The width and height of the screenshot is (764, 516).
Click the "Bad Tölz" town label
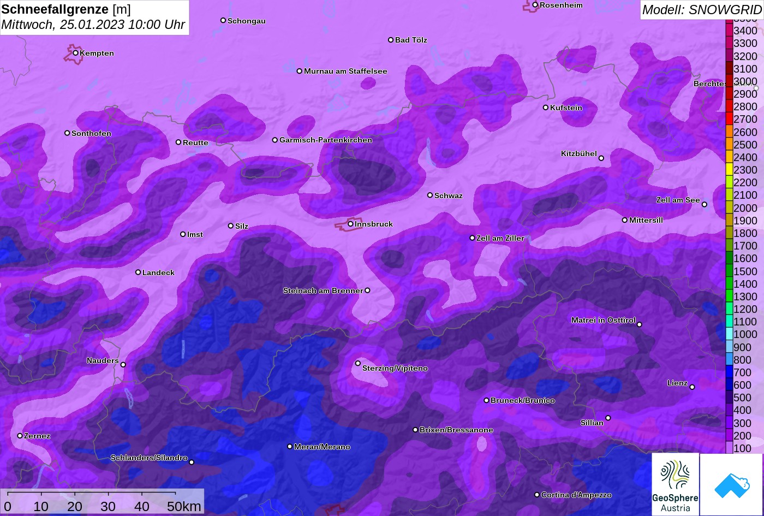pyautogui.click(x=411, y=40)
